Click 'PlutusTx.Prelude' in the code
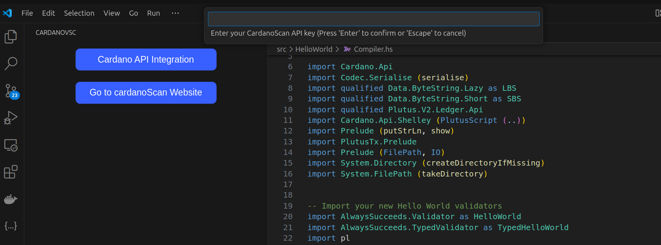The width and height of the screenshot is (661, 245). pyautogui.click(x=379, y=142)
